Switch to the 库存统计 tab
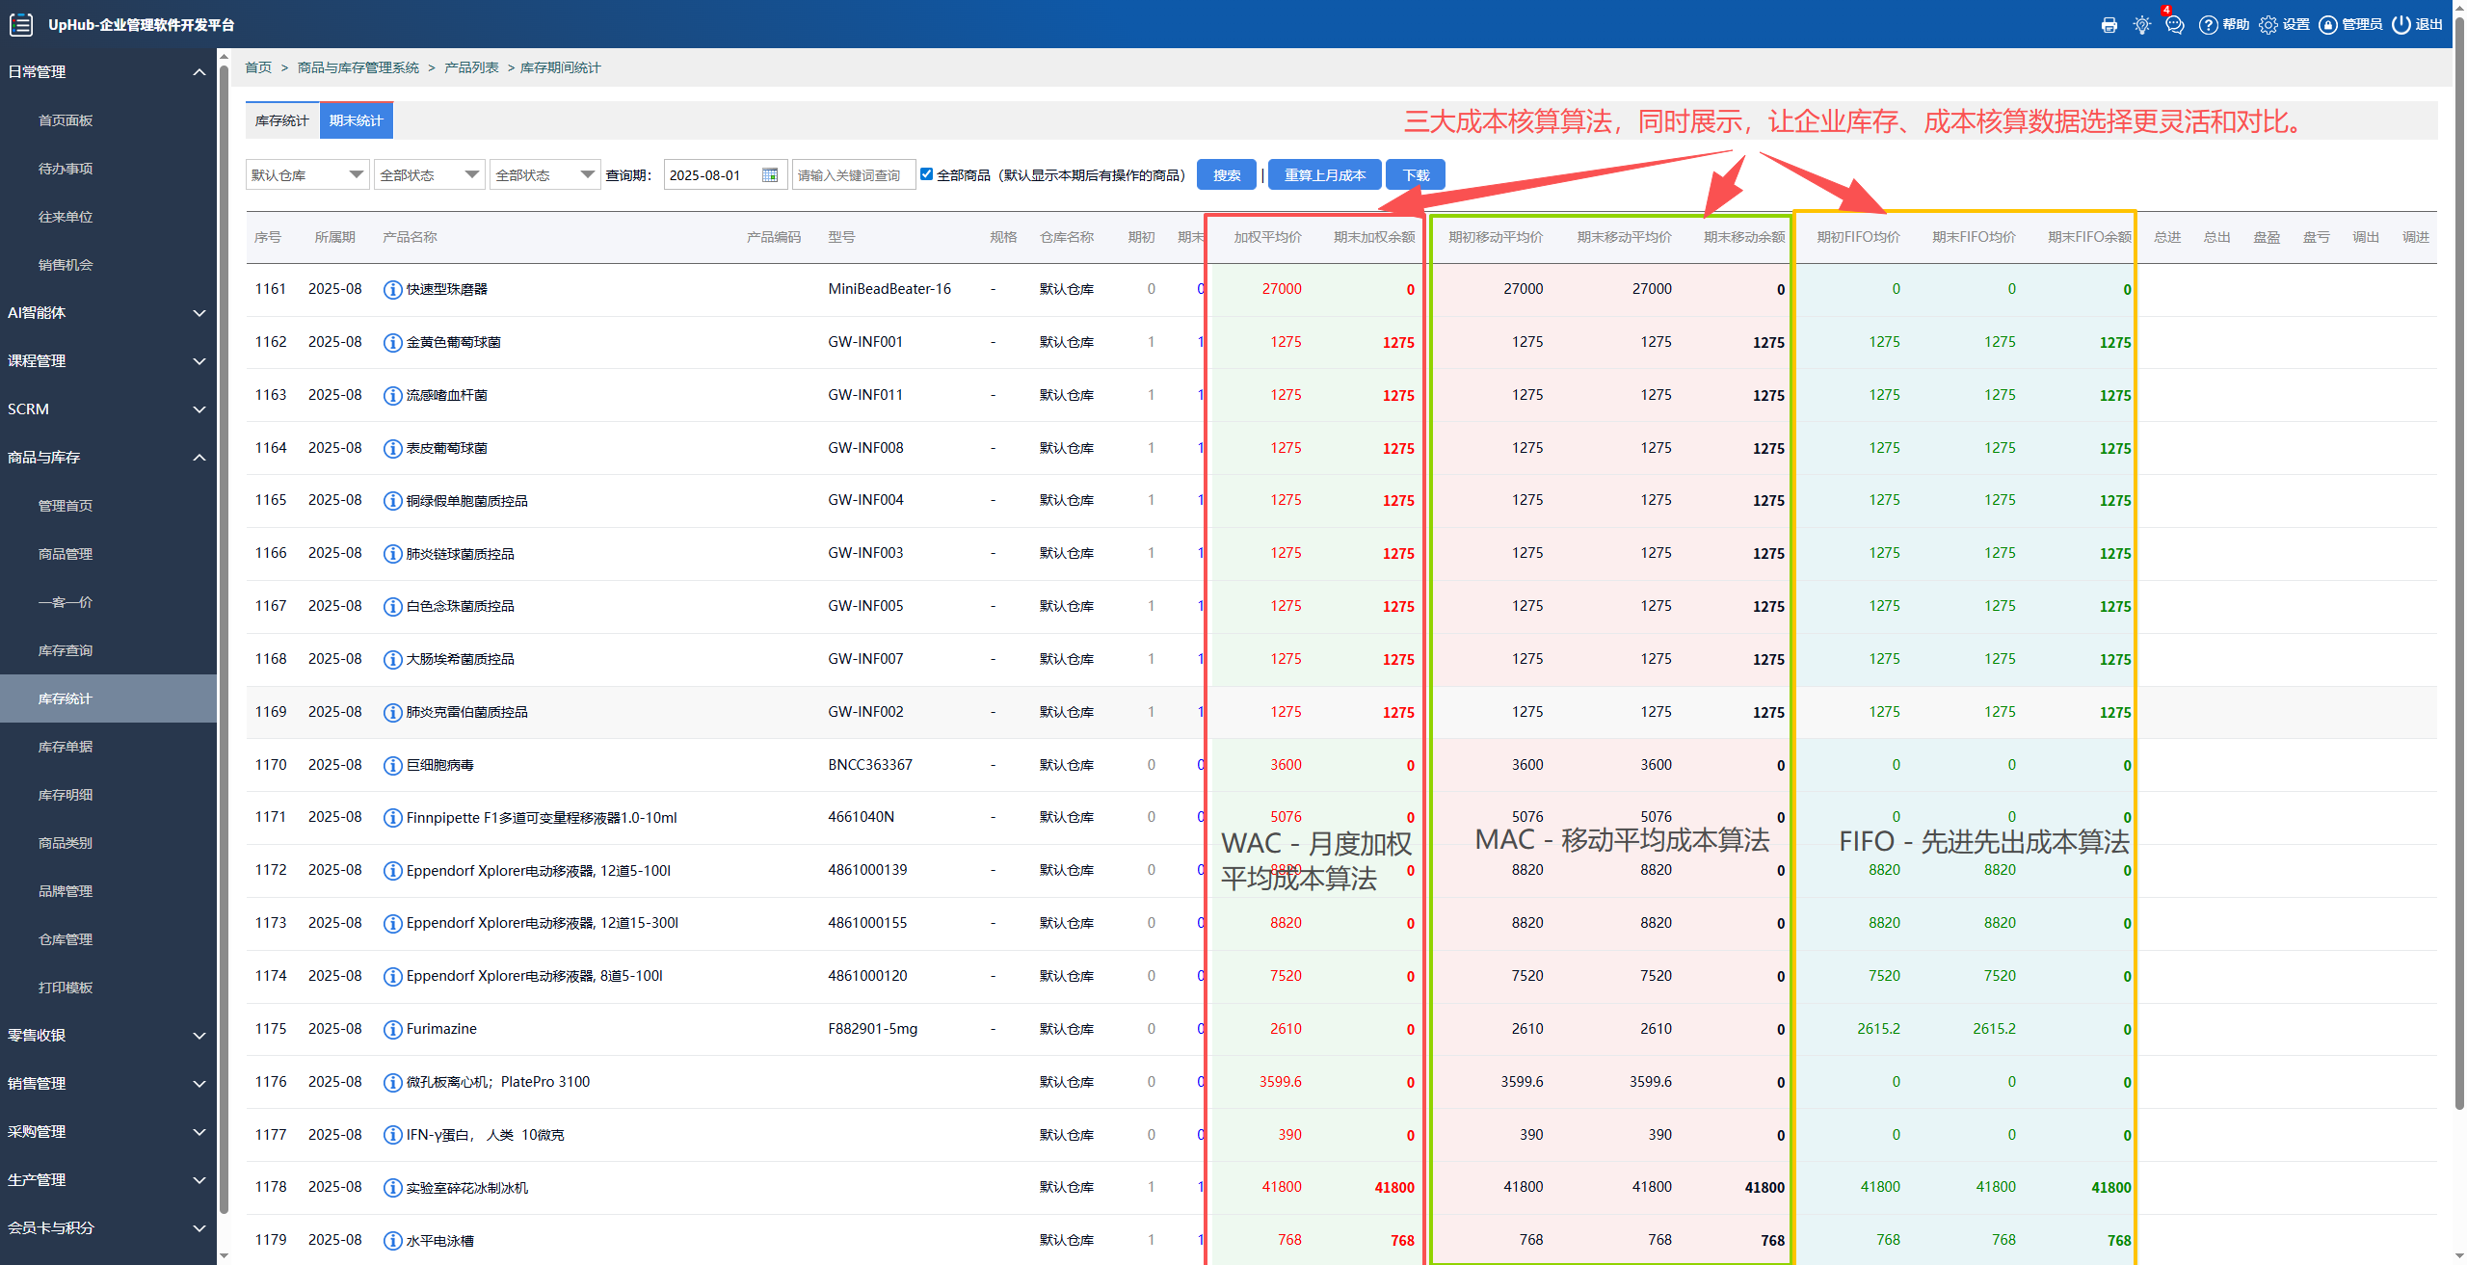 (281, 121)
